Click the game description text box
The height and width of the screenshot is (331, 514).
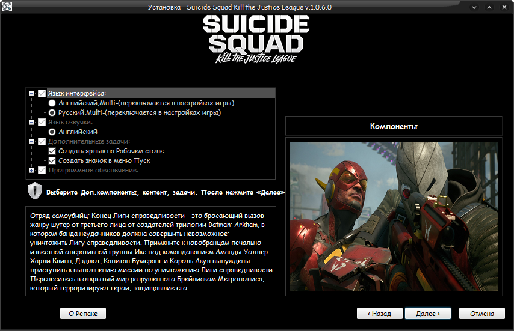[x=150, y=251]
